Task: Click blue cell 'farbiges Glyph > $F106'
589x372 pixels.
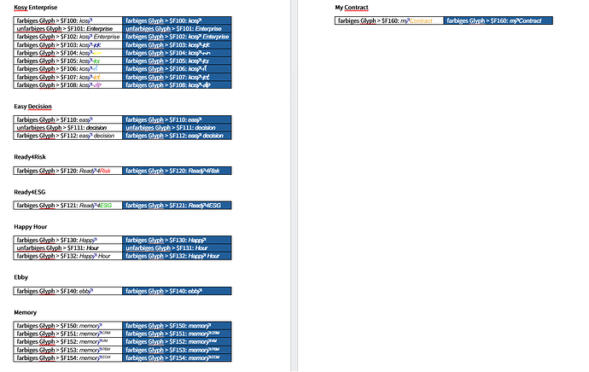Action: (x=177, y=69)
